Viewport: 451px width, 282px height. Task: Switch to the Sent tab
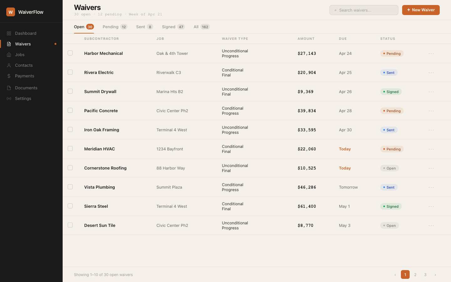click(145, 27)
